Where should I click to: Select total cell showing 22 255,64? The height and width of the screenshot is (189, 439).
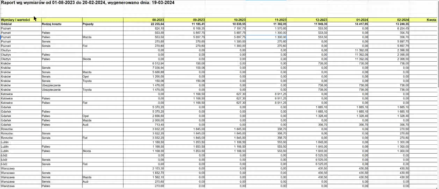(x=144, y=24)
